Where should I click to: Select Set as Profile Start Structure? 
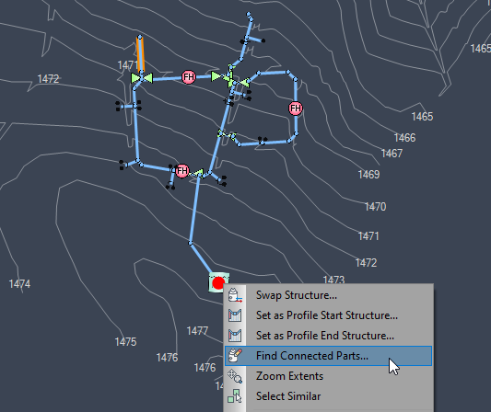pyautogui.click(x=329, y=315)
